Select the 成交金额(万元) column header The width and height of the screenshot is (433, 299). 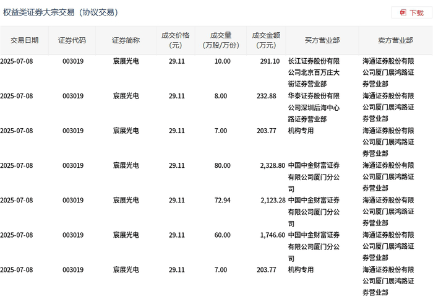click(x=266, y=41)
